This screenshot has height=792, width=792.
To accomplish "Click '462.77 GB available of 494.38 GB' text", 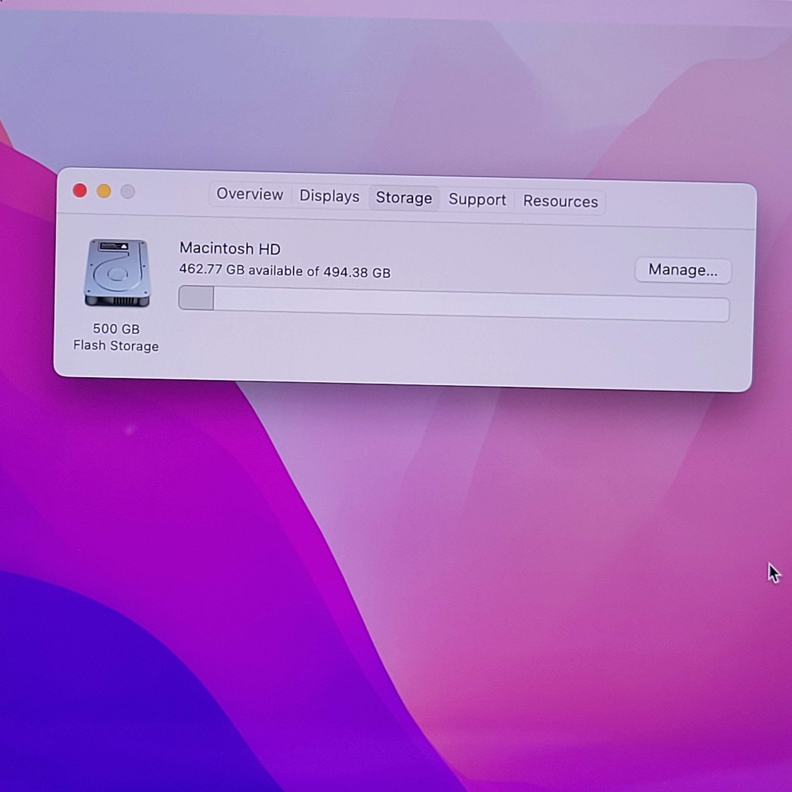I will (285, 271).
